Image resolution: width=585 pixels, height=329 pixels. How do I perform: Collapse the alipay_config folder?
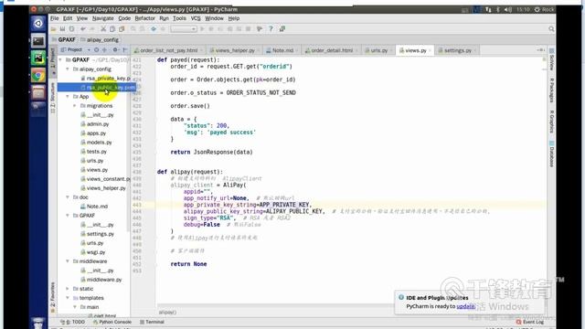tap(68, 69)
